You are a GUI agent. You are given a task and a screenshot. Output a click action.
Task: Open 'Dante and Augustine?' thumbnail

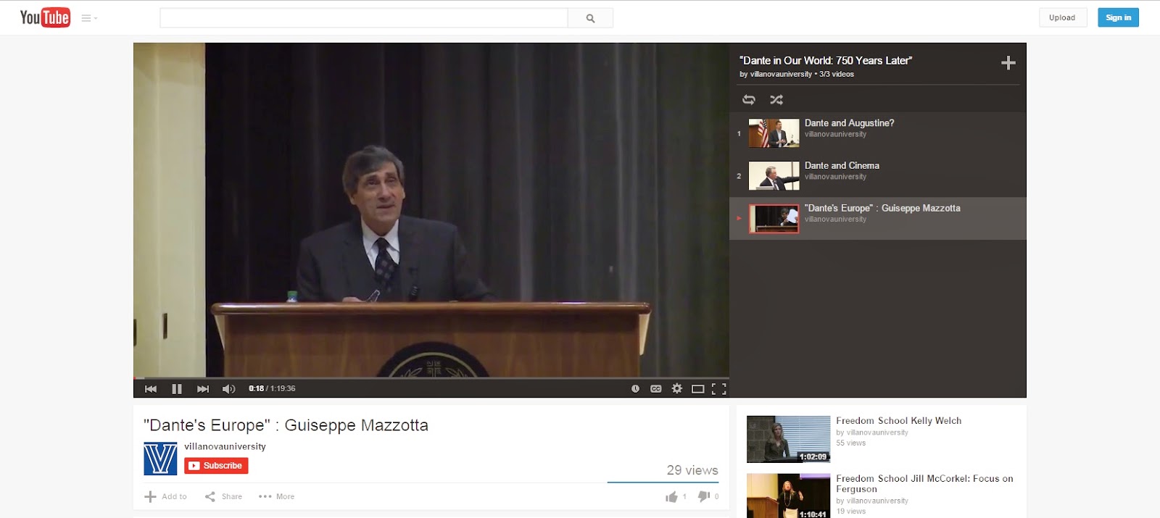pyautogui.click(x=774, y=133)
